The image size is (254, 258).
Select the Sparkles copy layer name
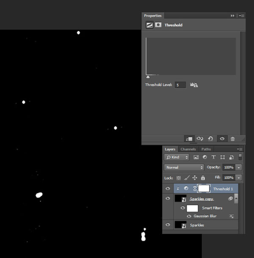202,199
